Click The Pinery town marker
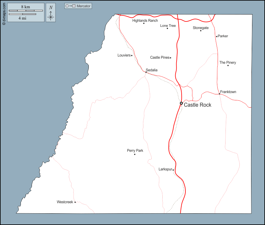Viewport: 265px width, 225px height. tap(228, 65)
